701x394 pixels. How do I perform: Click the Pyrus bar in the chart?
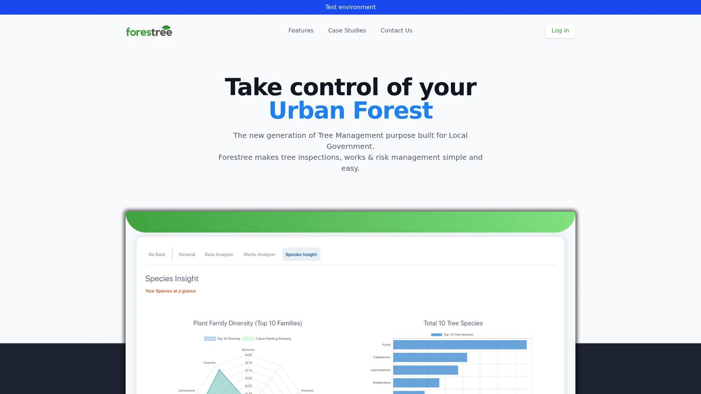[460, 345]
